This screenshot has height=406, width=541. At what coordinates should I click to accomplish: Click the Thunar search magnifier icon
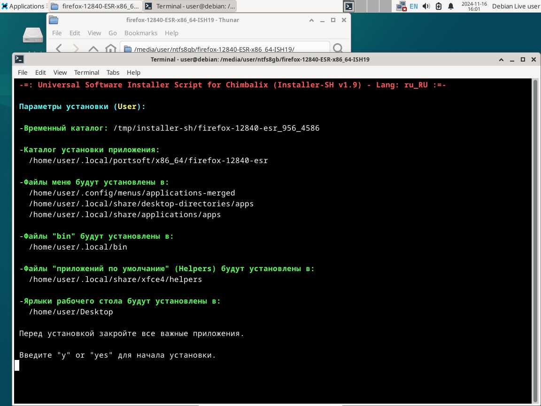(x=338, y=48)
